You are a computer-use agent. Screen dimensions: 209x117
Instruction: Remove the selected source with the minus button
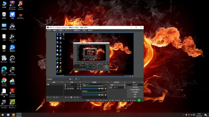click(x=68, y=97)
